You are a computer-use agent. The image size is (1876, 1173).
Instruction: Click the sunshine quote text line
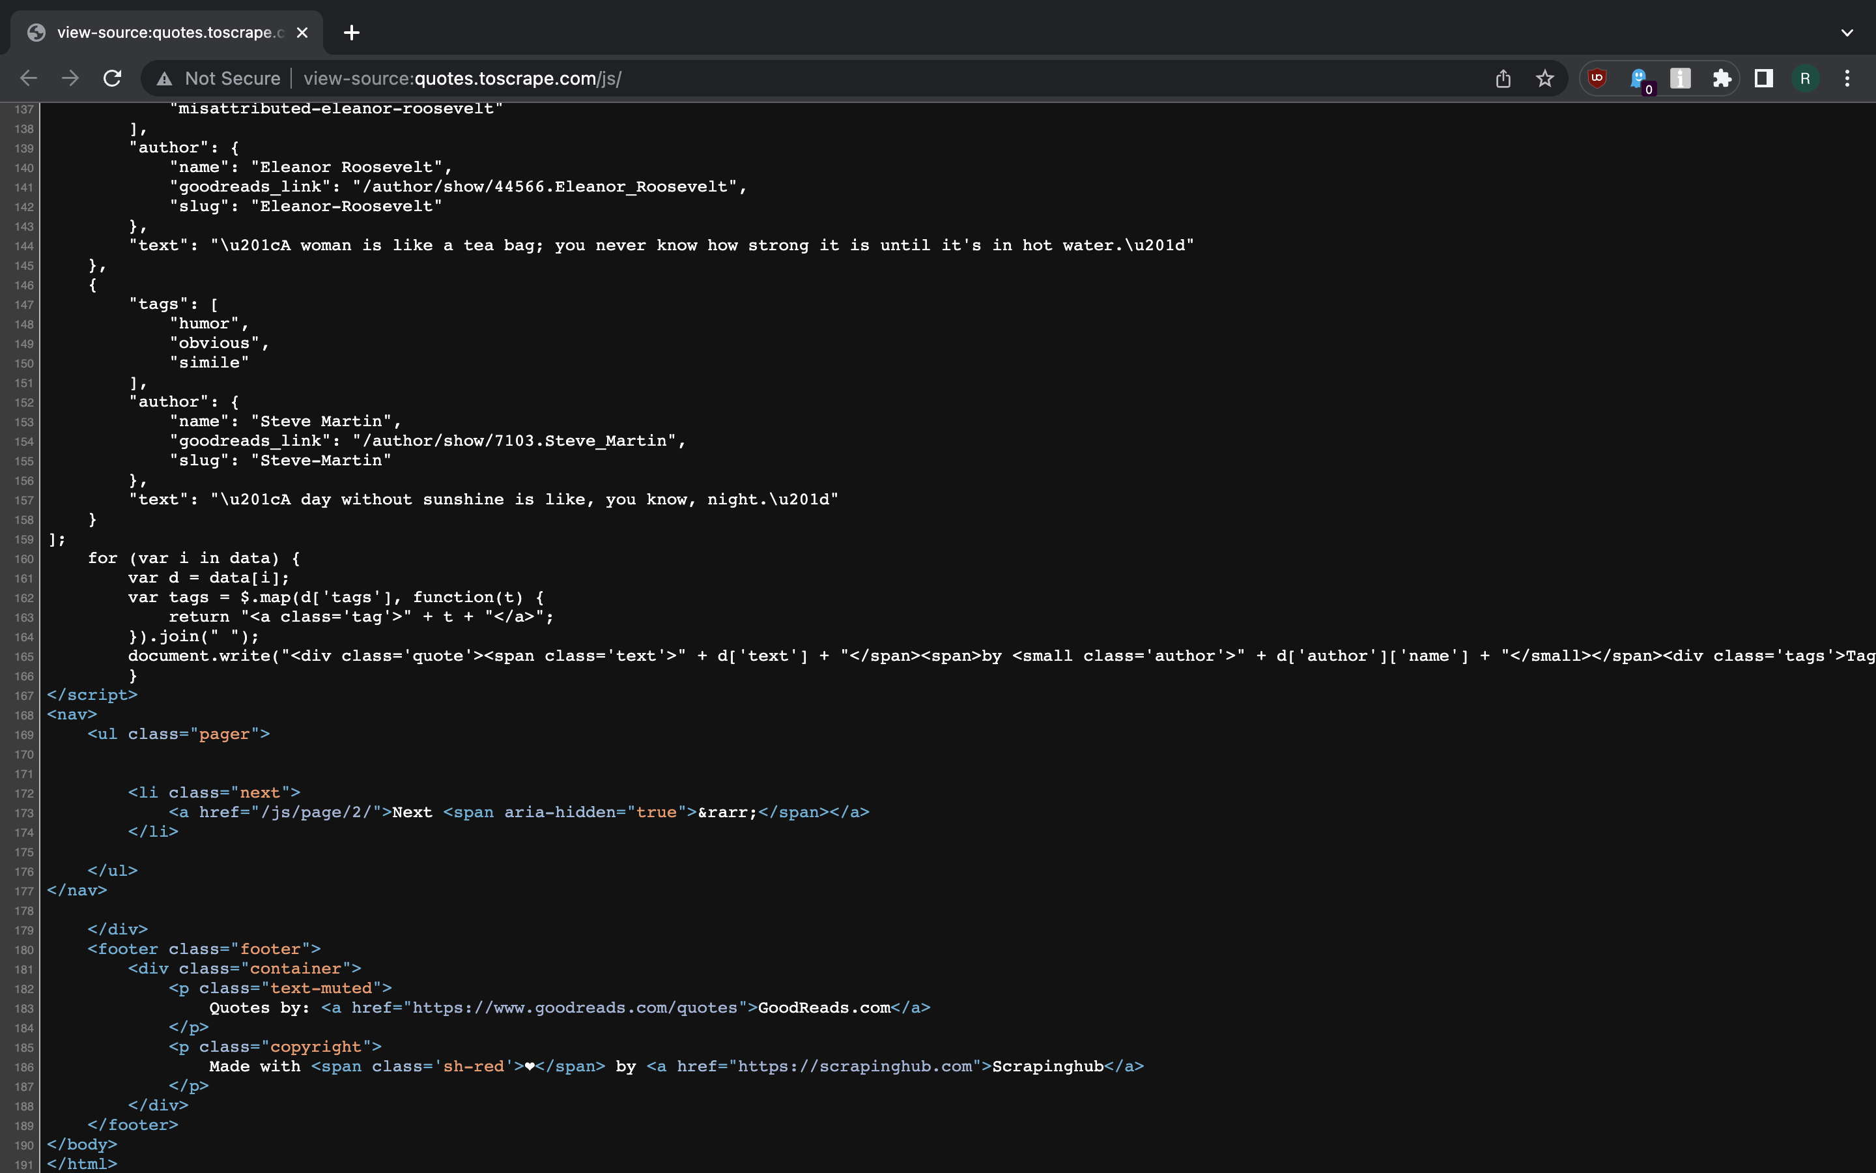[484, 500]
